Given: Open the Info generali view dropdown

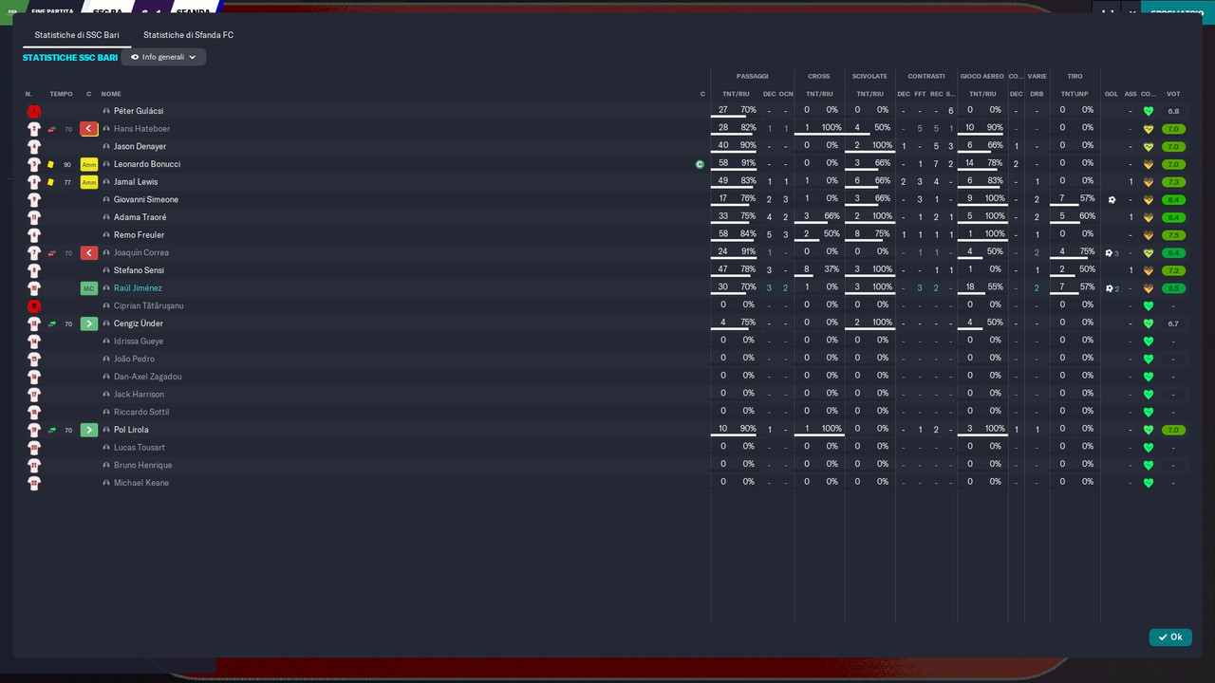Looking at the screenshot, I should [x=163, y=57].
